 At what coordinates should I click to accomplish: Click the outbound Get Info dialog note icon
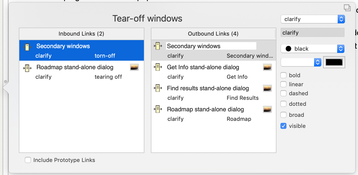pyautogui.click(x=157, y=67)
